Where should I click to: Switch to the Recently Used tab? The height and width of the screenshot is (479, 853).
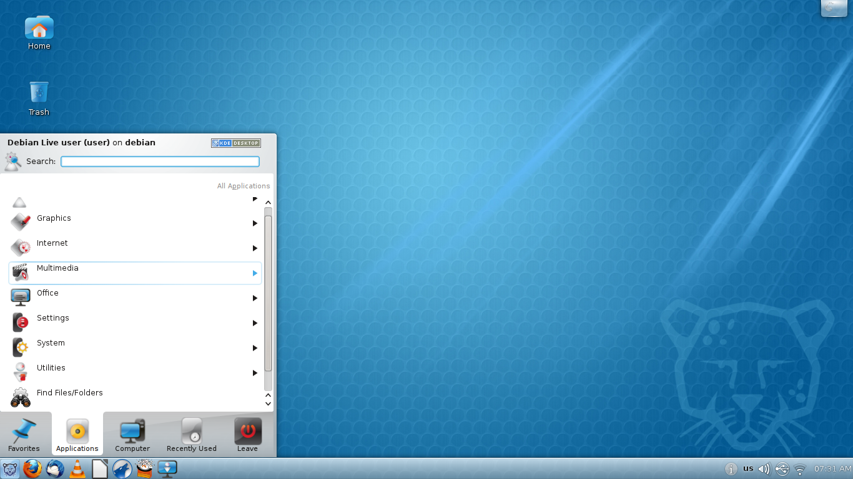(x=191, y=433)
